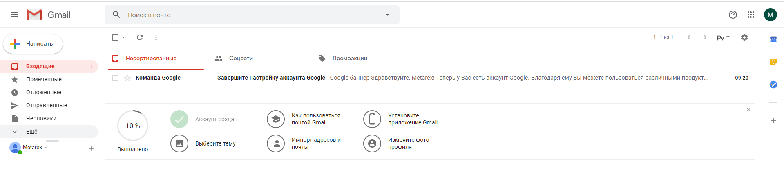Click the 10 % setup progress circle
Image resolution: width=784 pixels, height=176 pixels.
click(133, 126)
